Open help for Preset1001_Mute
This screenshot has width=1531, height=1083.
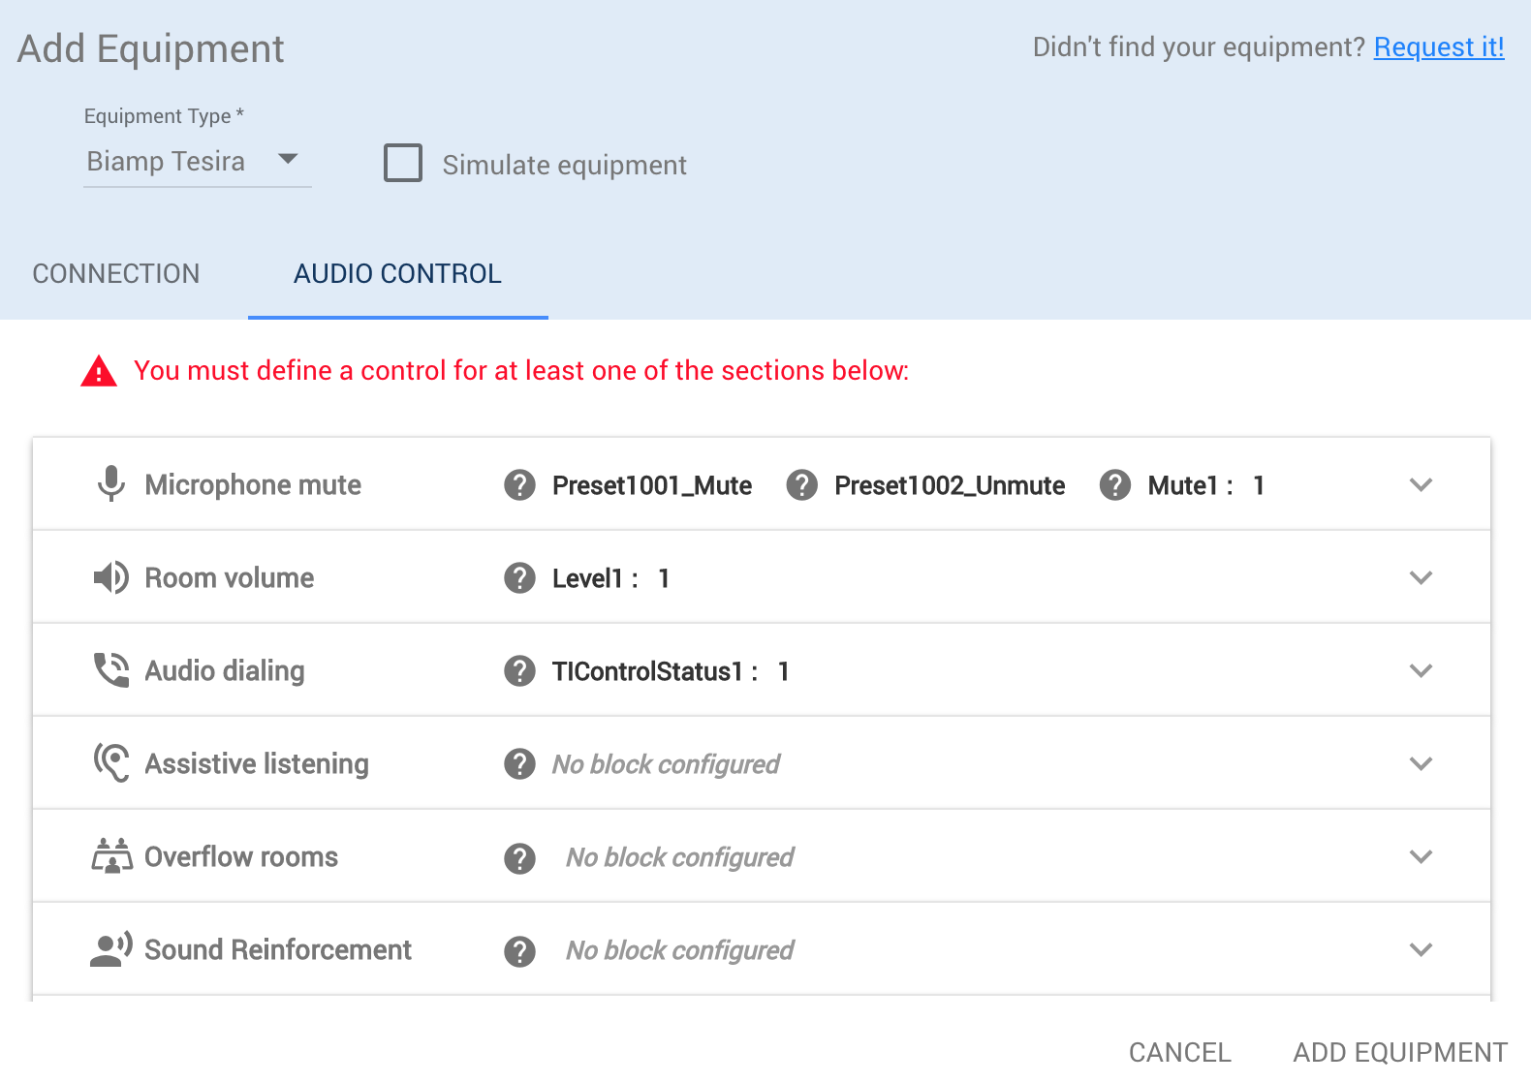[x=519, y=485]
